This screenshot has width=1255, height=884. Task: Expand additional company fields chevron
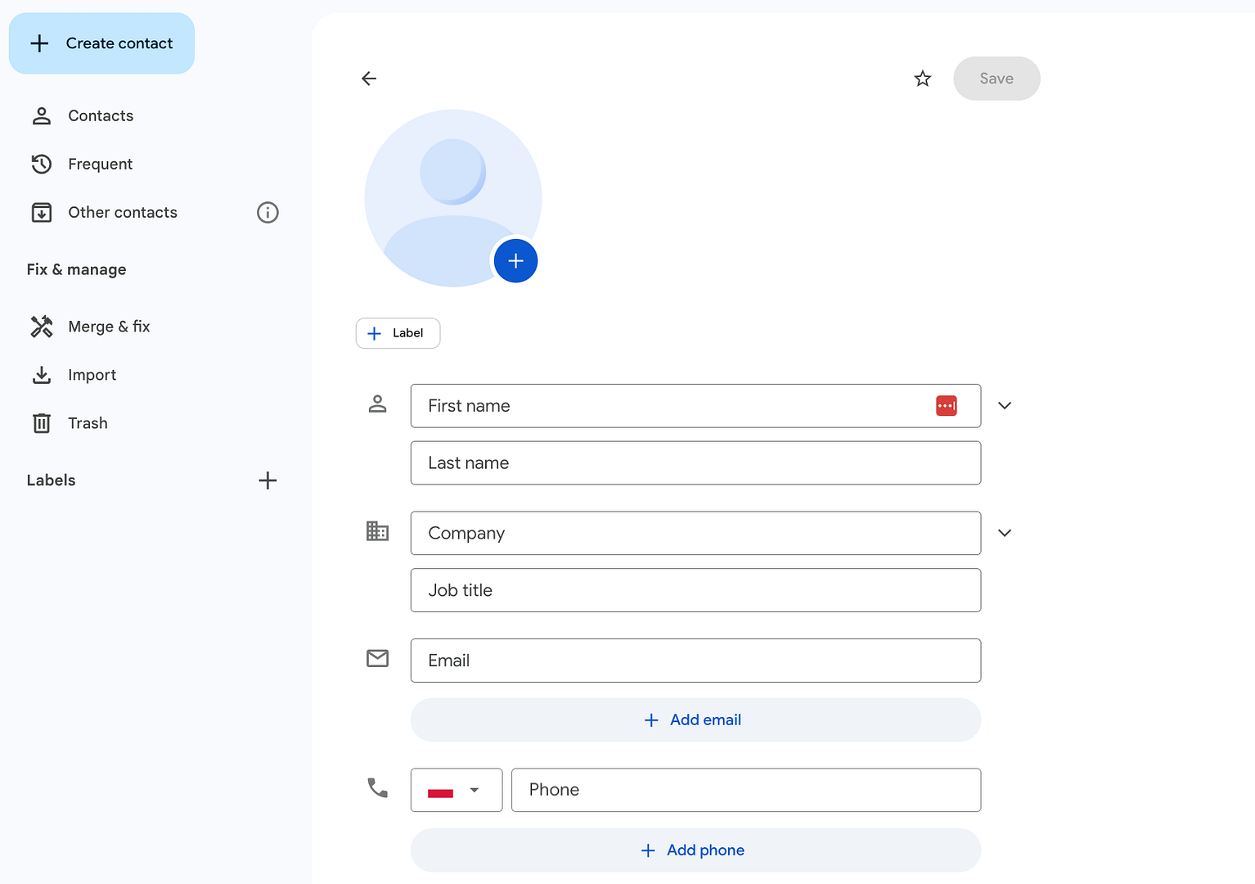coord(1005,533)
